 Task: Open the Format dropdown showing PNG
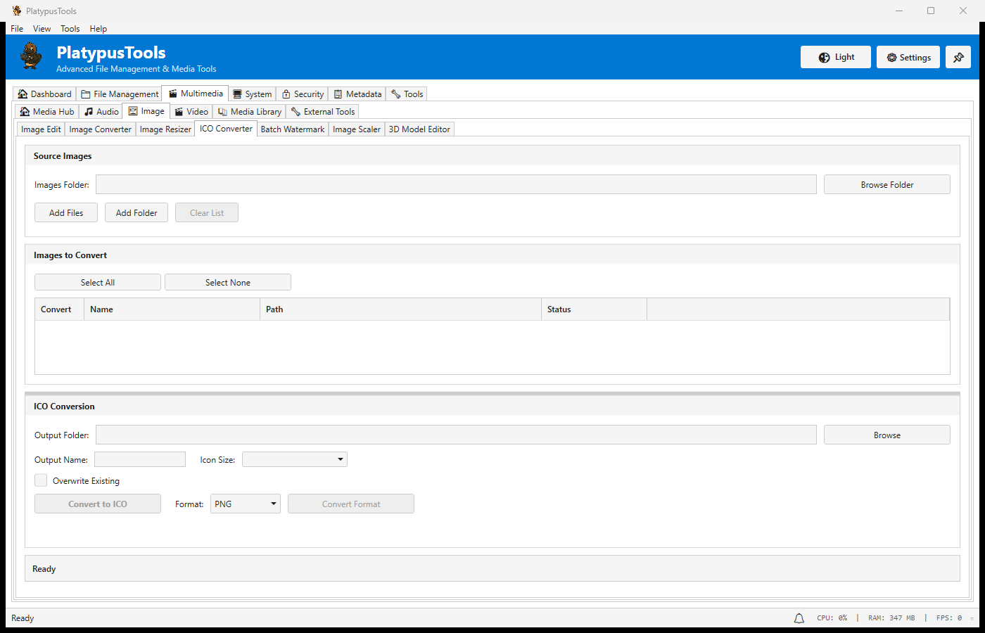pos(245,504)
